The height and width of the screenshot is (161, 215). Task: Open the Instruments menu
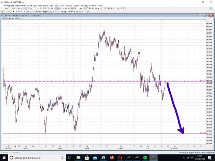pyautogui.click(x=21, y=5)
